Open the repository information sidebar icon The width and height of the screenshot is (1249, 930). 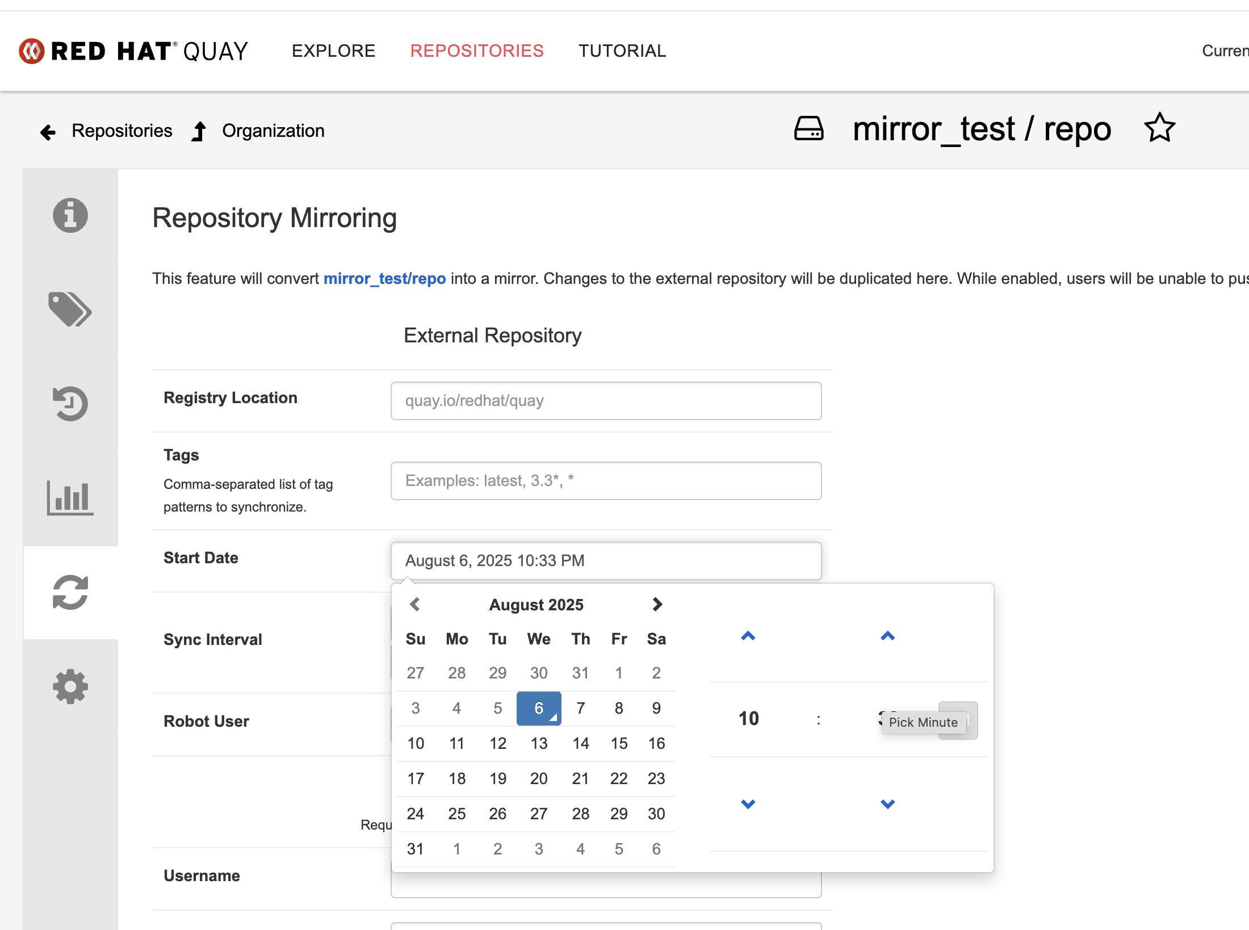(x=70, y=215)
